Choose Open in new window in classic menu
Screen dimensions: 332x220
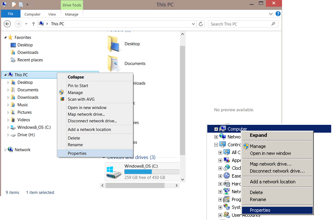coord(270,153)
